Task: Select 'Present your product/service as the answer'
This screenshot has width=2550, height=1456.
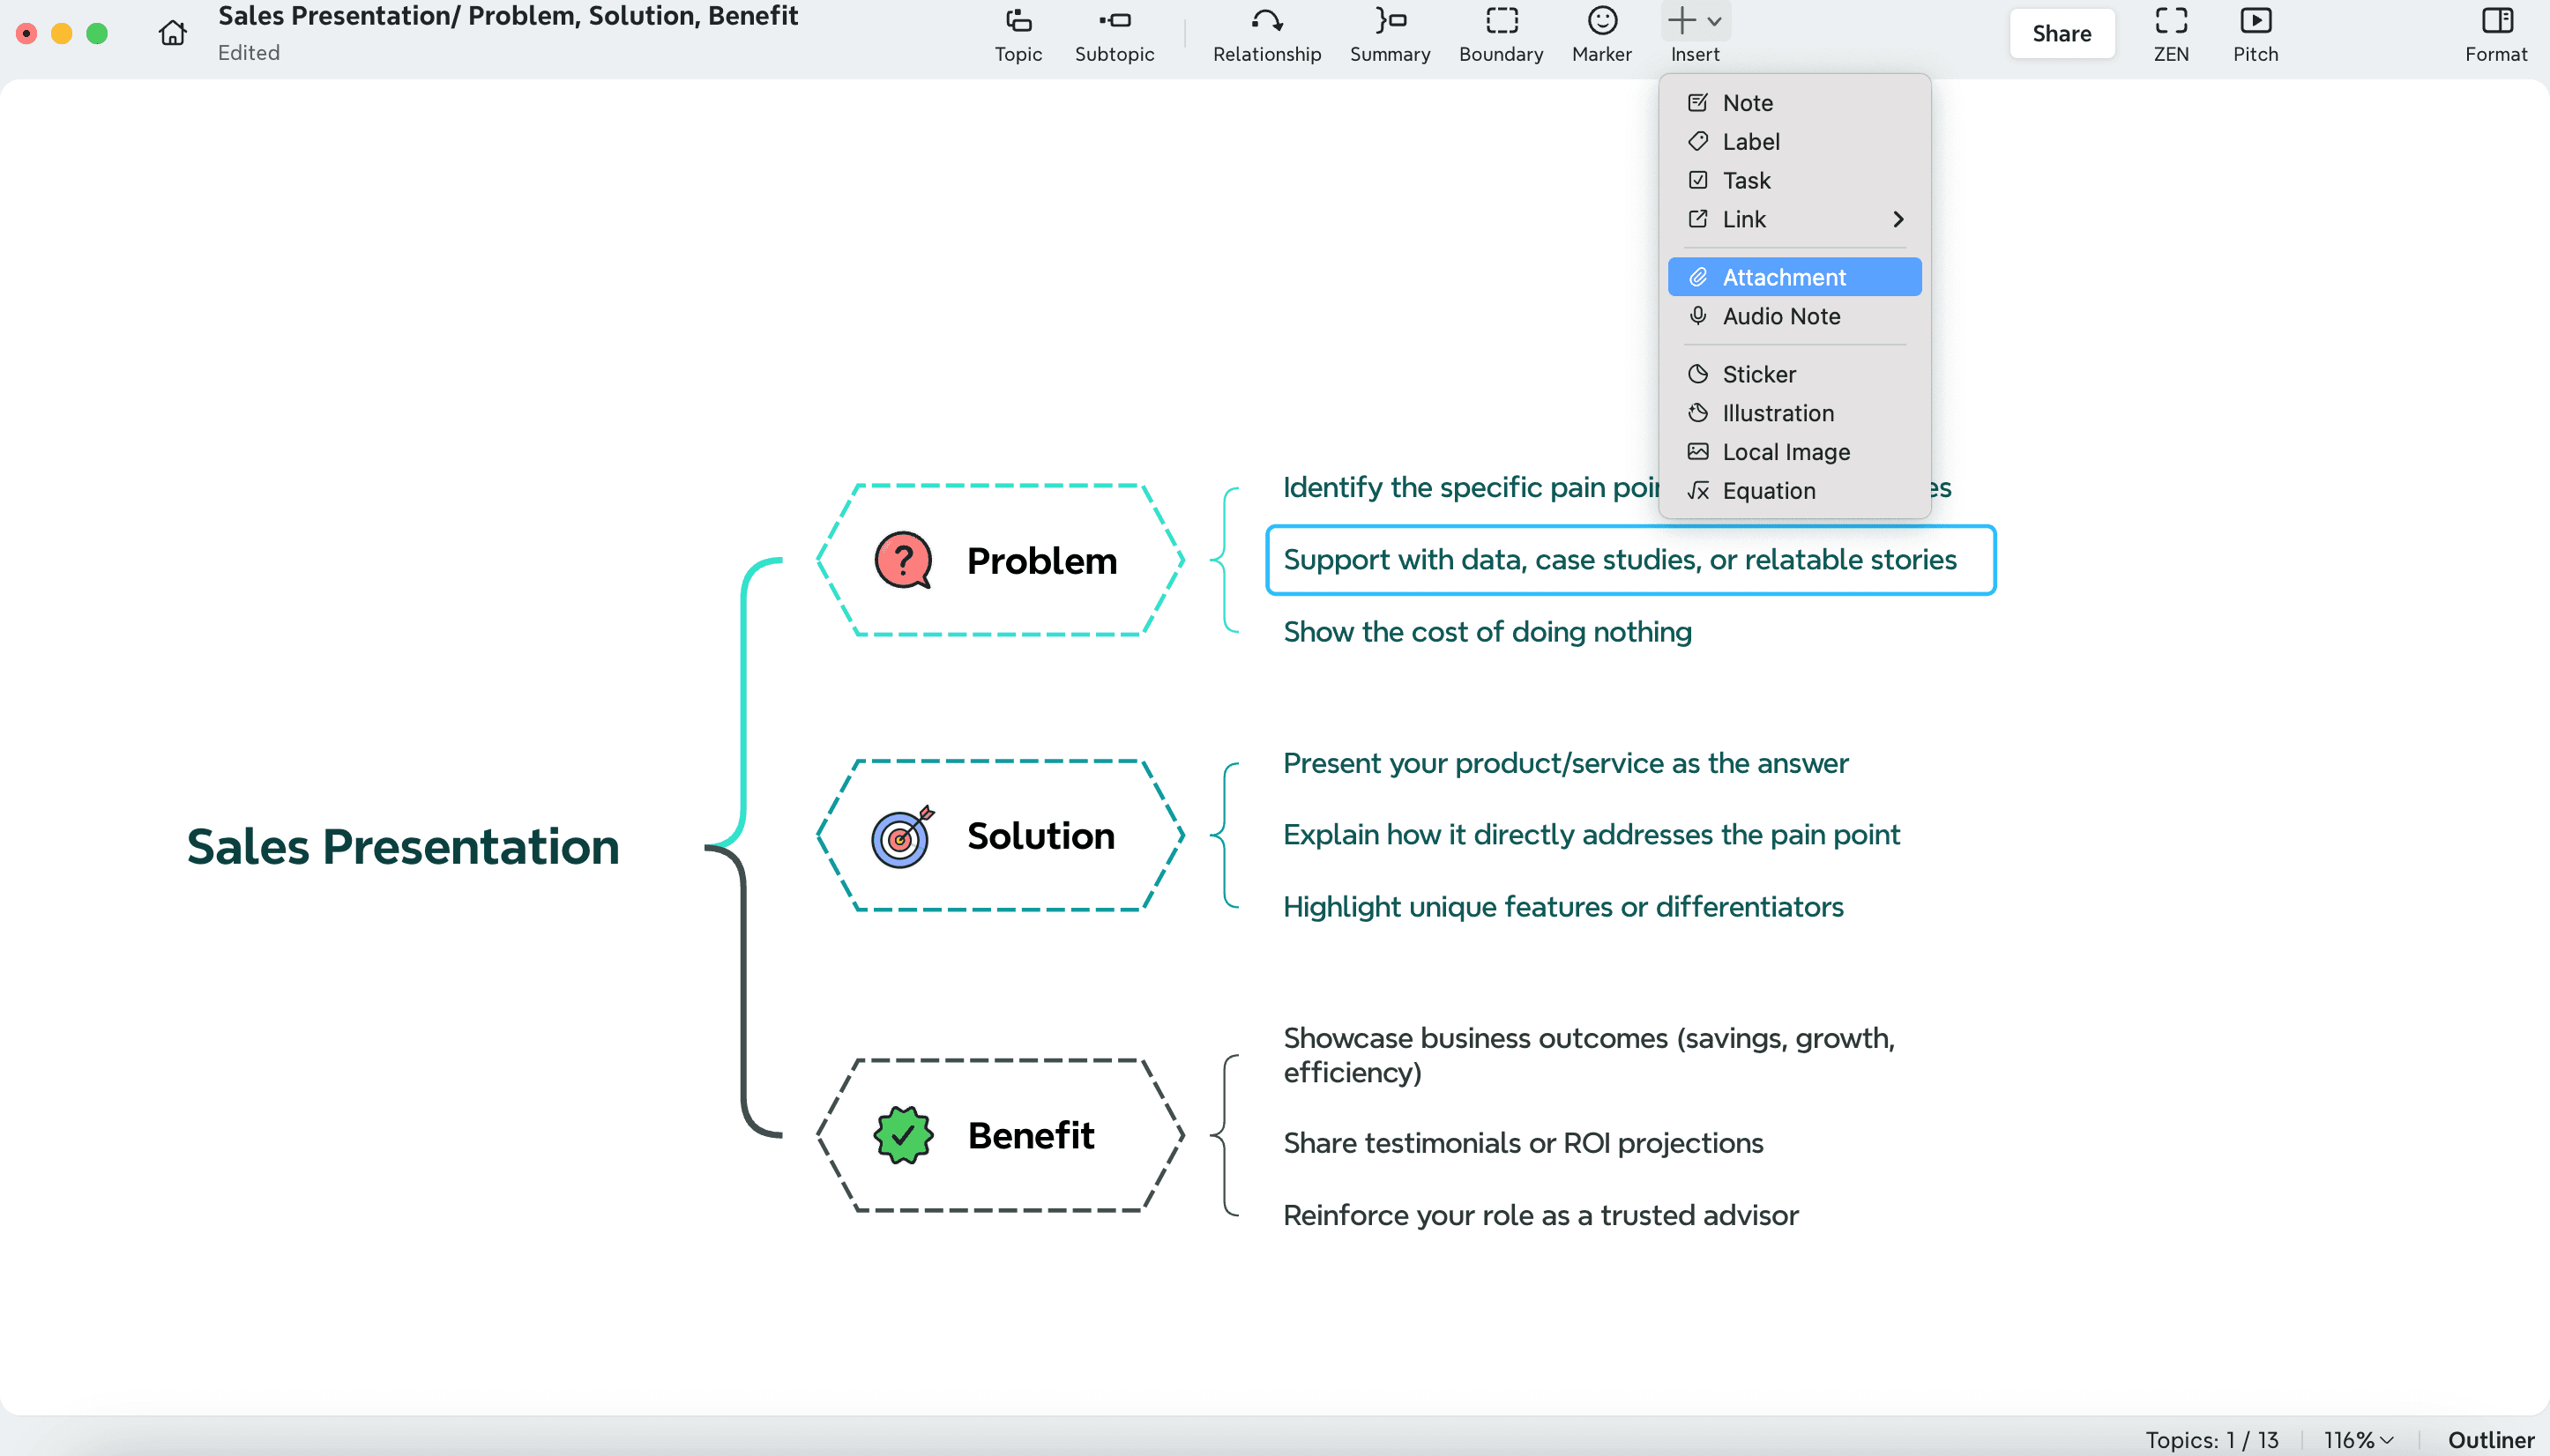Action: pos(1564,763)
